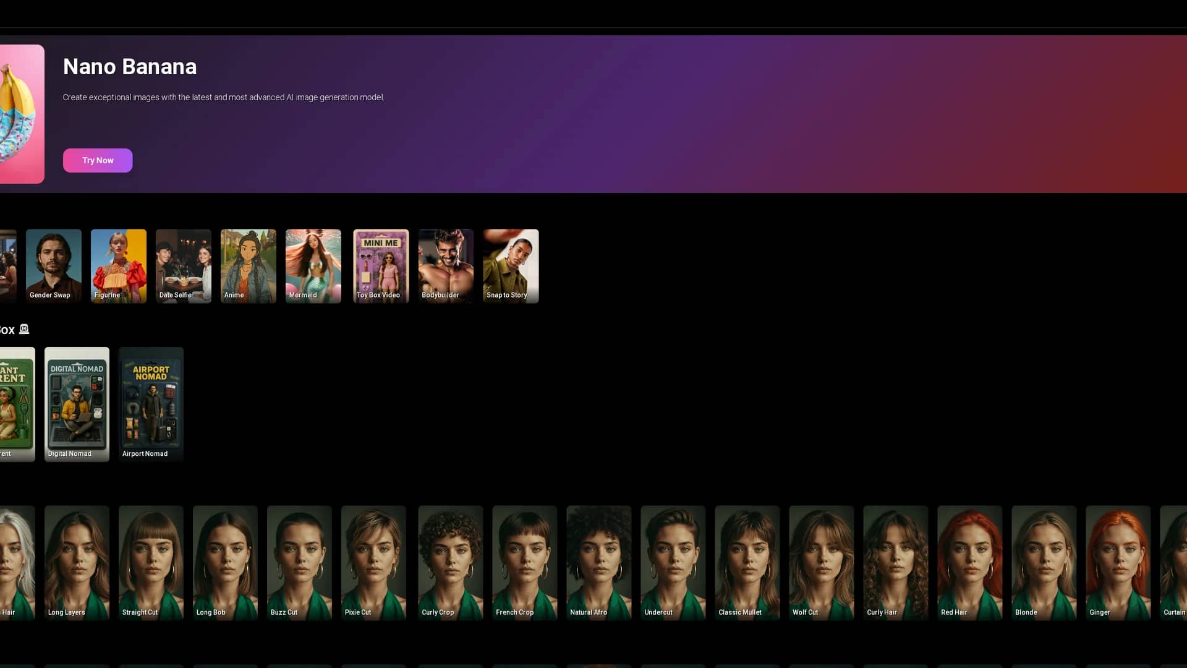Viewport: 1187px width, 668px height.
Task: Click the Nano Banana banner image
Action: tap(22, 114)
